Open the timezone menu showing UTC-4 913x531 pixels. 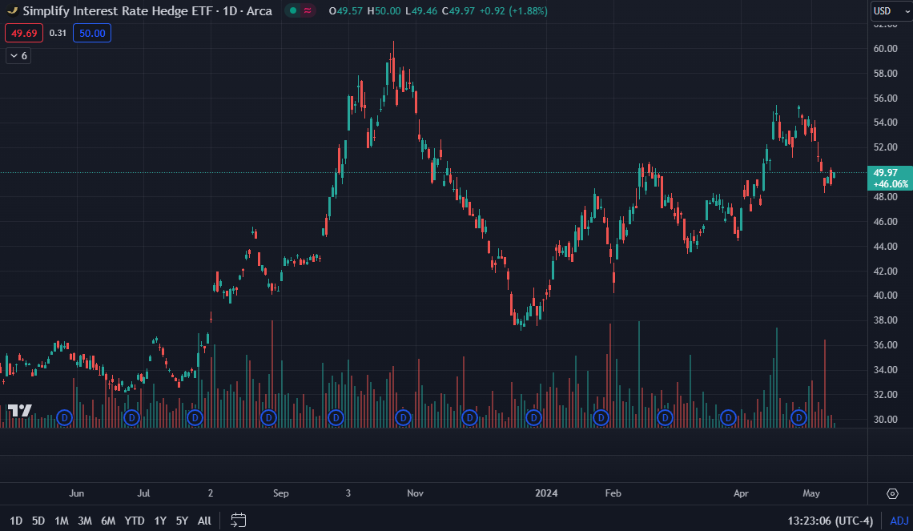[831, 521]
